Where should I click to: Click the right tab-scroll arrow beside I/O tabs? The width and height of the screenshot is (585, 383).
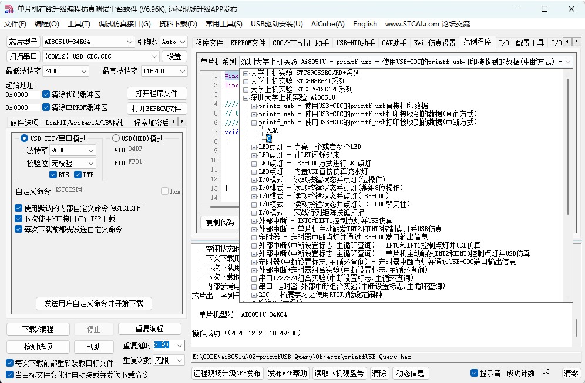tap(577, 42)
